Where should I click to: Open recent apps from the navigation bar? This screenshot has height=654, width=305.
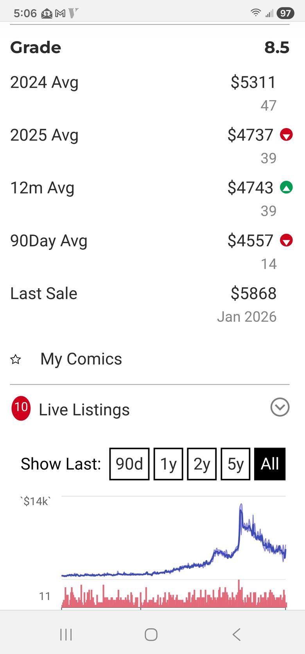click(x=66, y=634)
